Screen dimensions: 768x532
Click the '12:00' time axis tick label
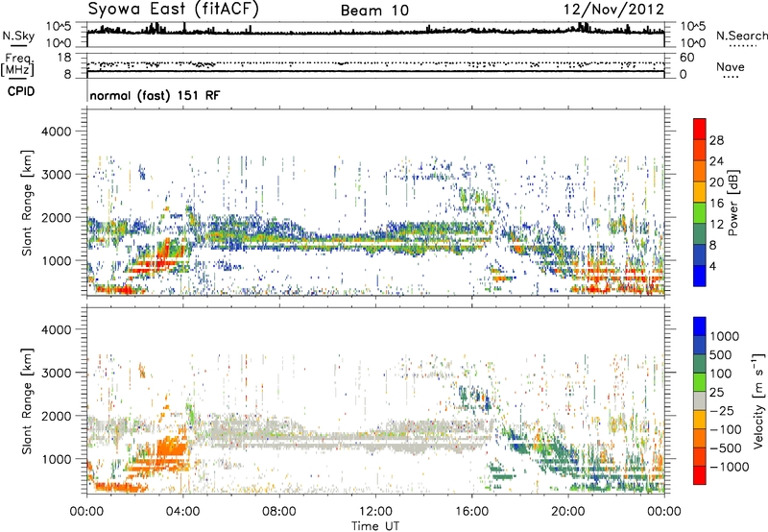tap(375, 512)
